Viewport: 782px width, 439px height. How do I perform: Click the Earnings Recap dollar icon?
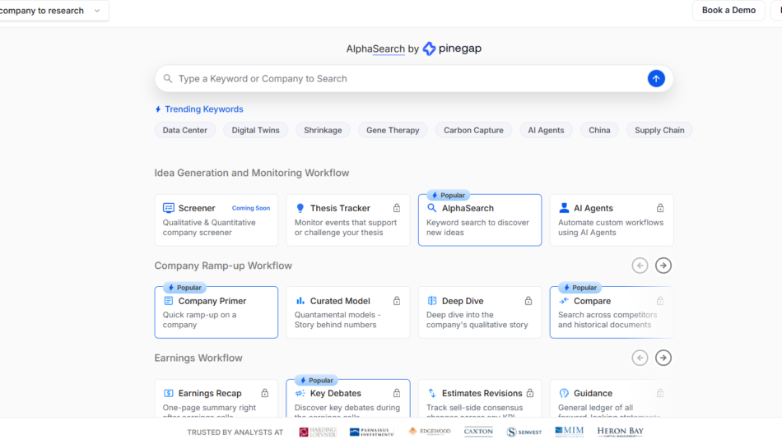[169, 394]
